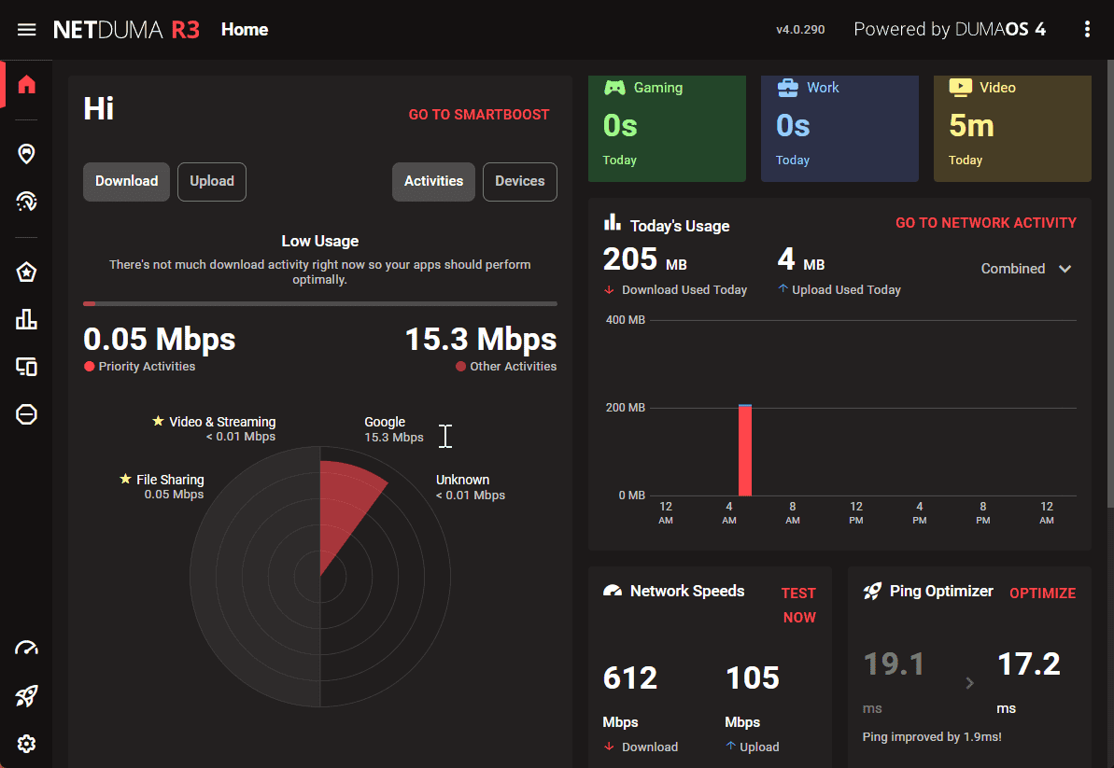Open the Device Manager sidebar icon

click(x=26, y=367)
